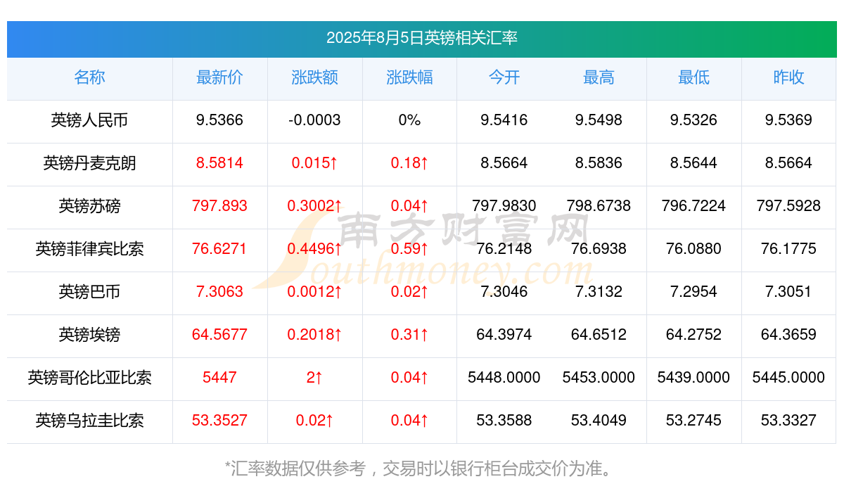Click change amount 0.3002↑
Image resolution: width=844 pixels, height=491 pixels.
point(314,206)
